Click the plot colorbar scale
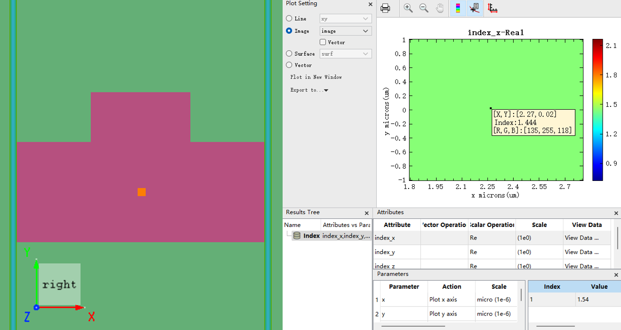 [598, 110]
